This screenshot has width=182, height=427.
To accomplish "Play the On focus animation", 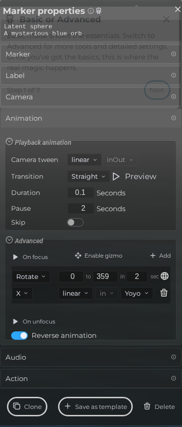I will click(15, 257).
